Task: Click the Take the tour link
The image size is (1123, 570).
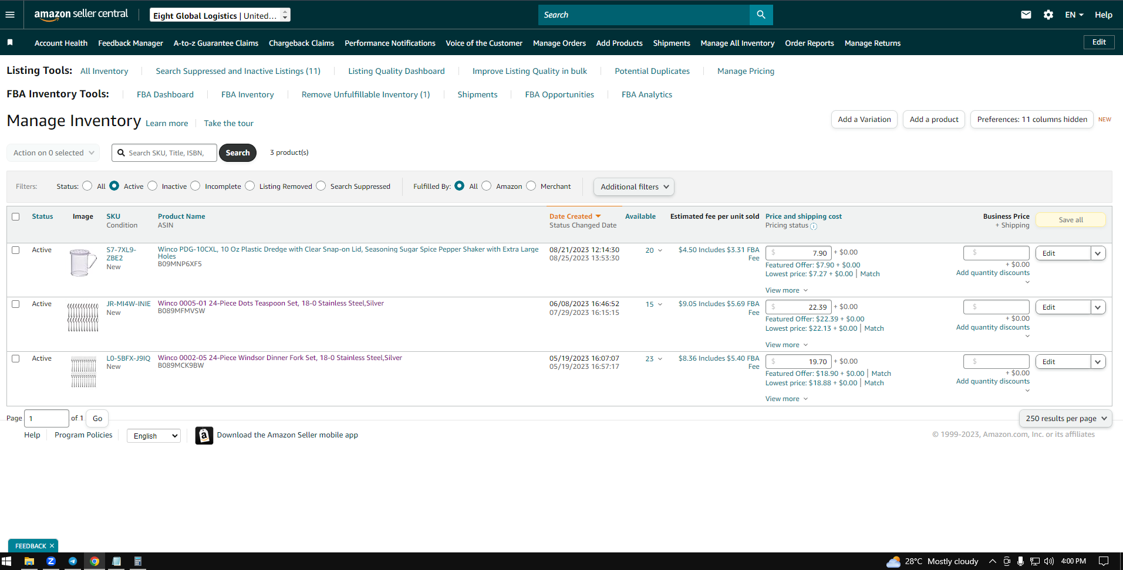Action: pos(228,123)
